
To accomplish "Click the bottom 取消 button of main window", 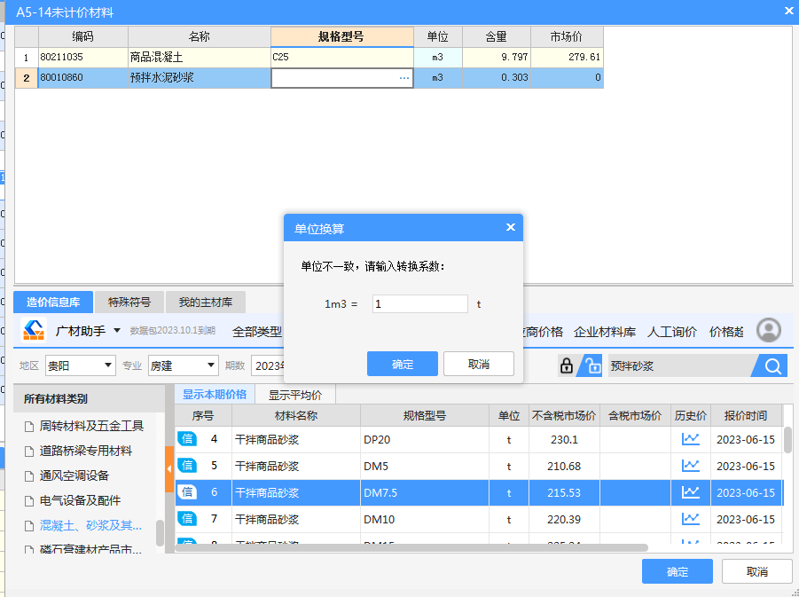I will [x=756, y=571].
